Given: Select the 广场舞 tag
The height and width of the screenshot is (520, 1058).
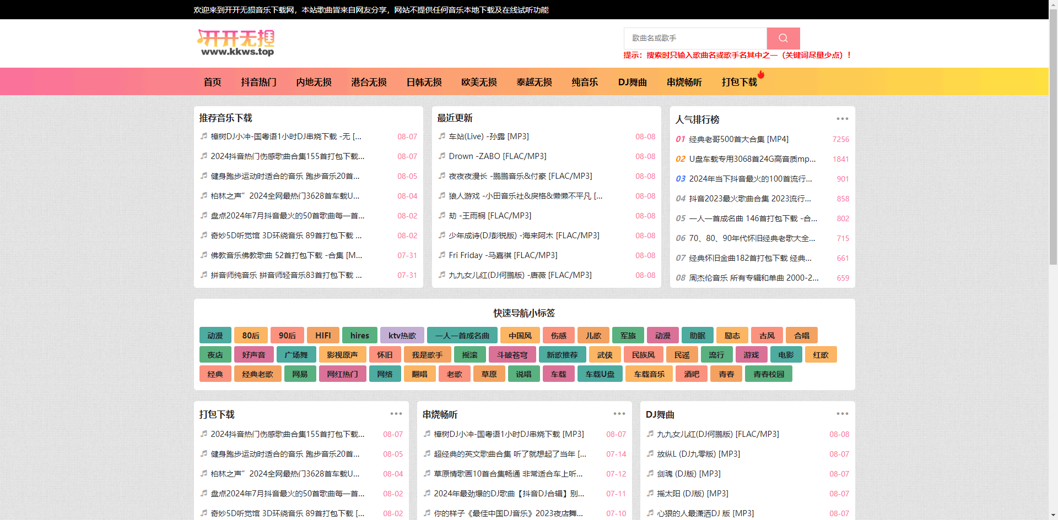Looking at the screenshot, I should point(296,354).
